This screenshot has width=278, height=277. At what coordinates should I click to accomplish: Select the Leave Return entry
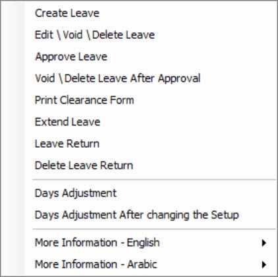pos(150,144)
